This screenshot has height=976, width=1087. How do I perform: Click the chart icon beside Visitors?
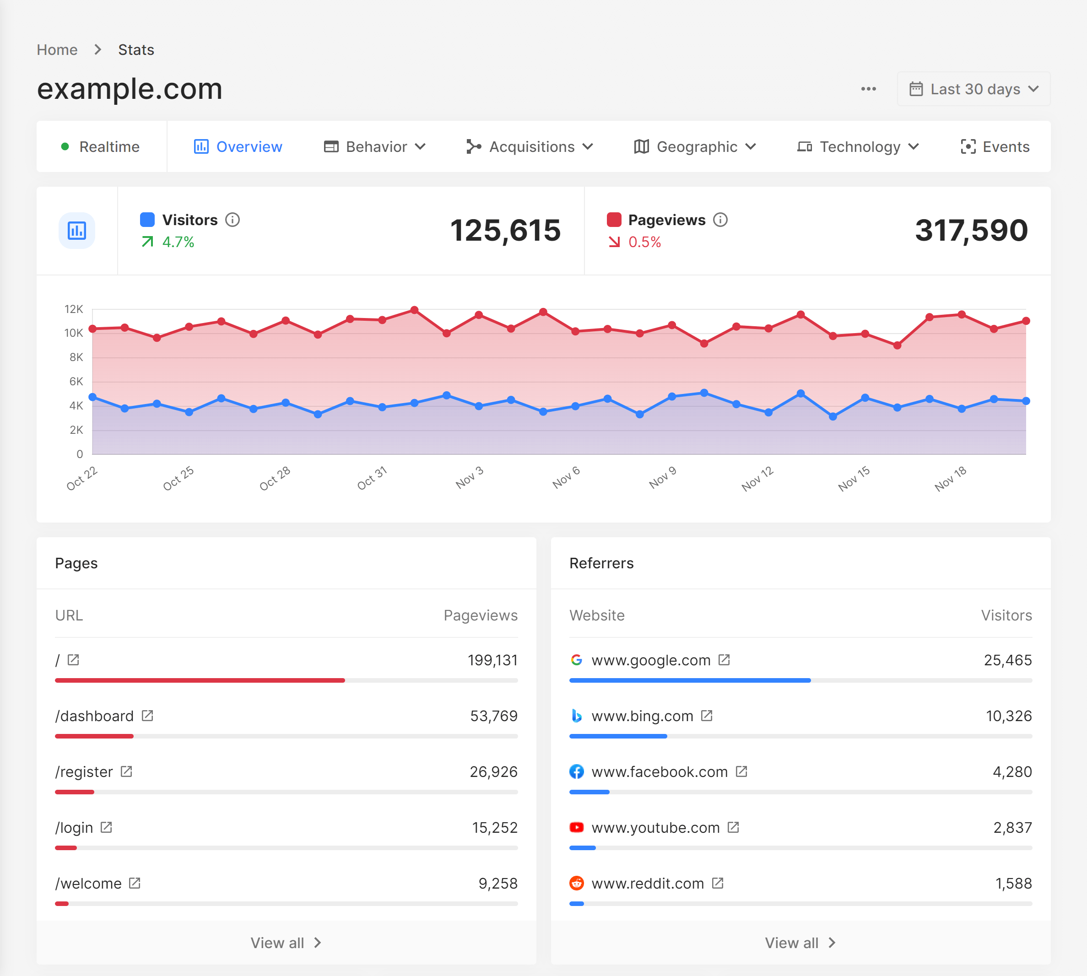tap(77, 231)
